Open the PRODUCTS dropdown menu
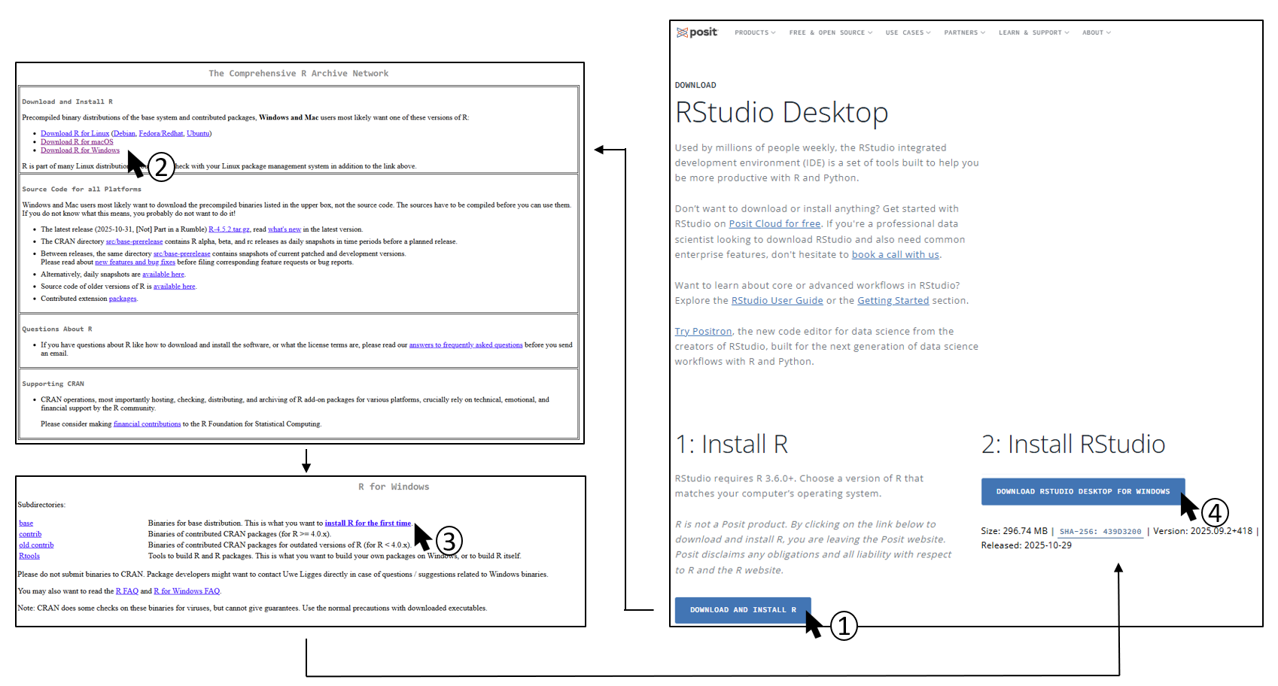 tap(754, 32)
